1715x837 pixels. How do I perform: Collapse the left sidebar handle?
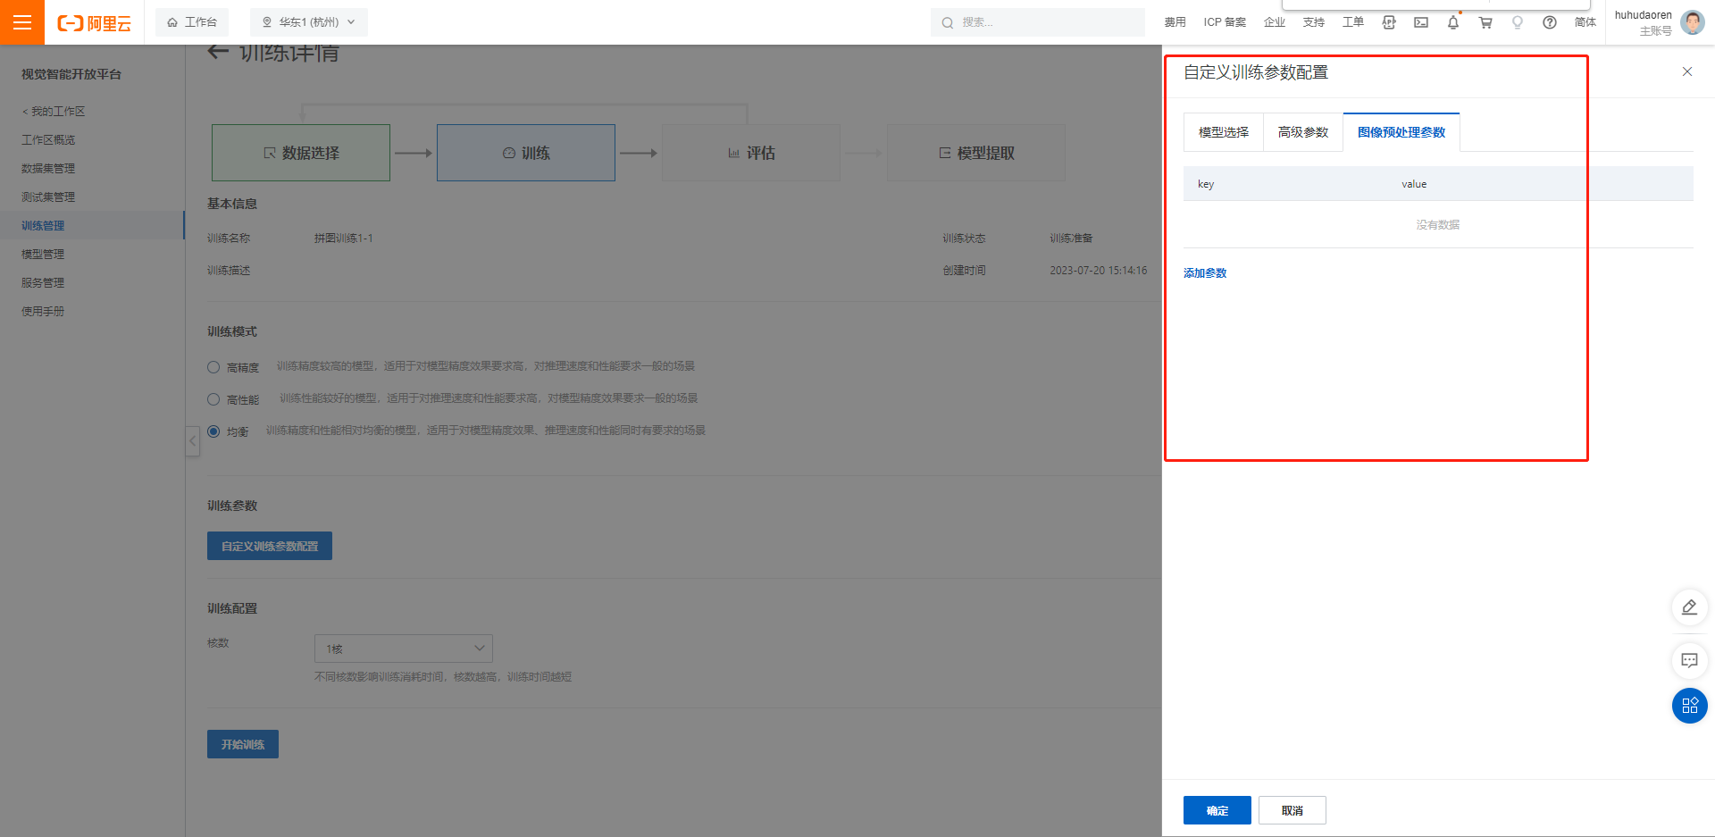pos(192,441)
